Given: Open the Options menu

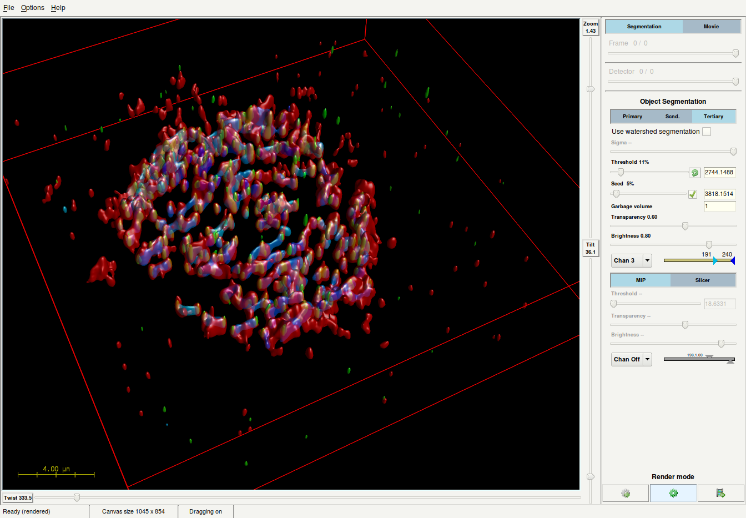Looking at the screenshot, I should tap(32, 7).
